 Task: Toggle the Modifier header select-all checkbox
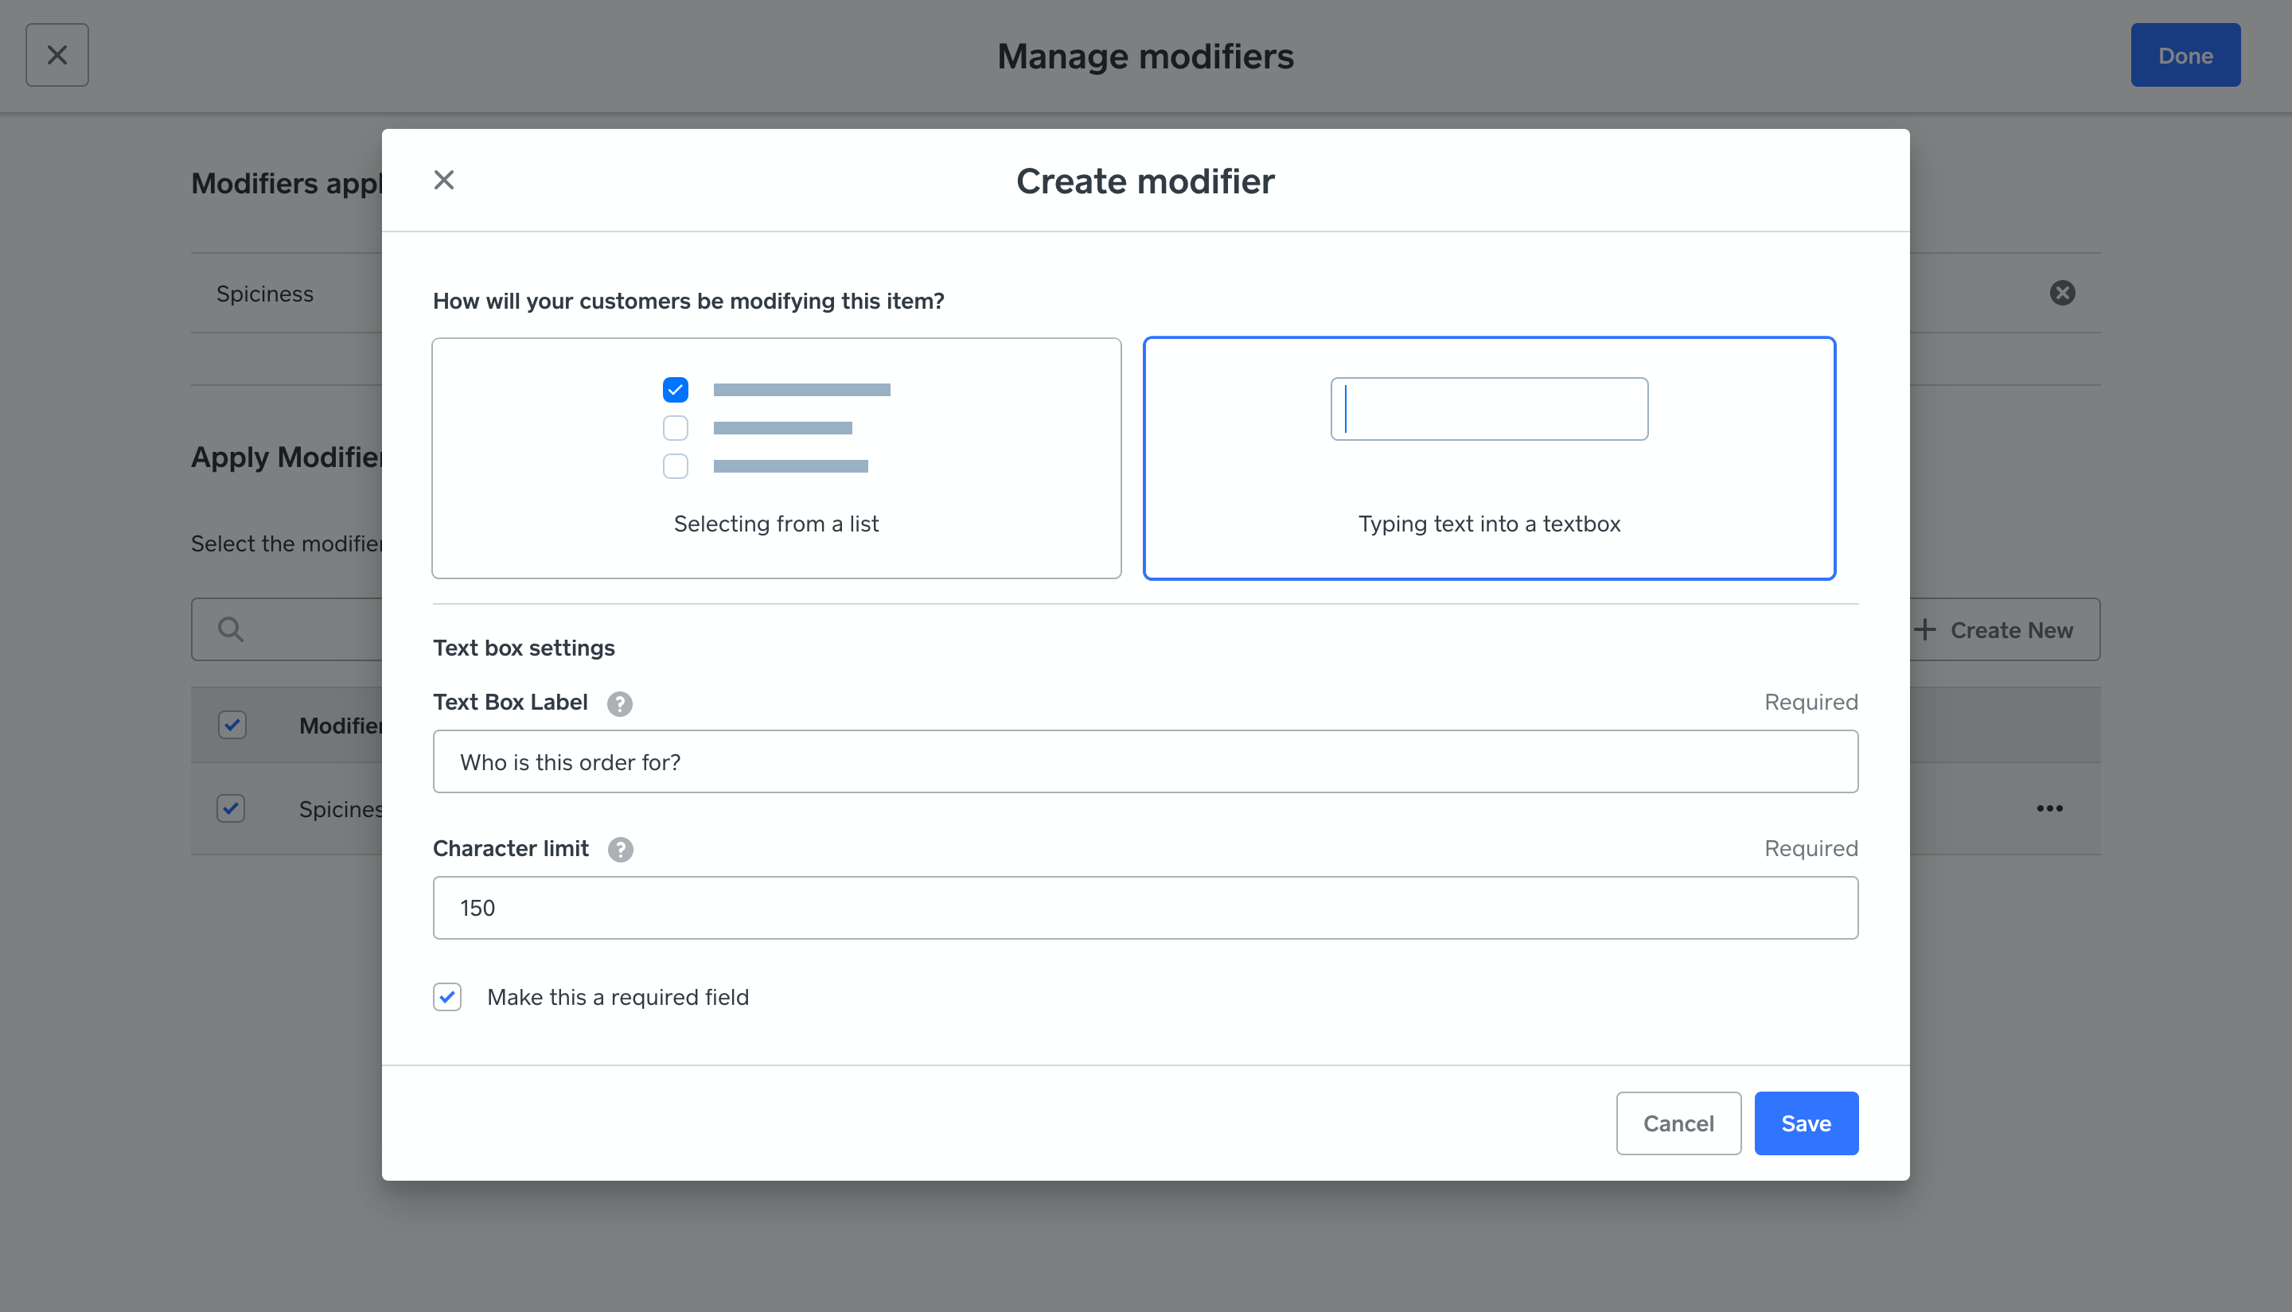click(232, 726)
